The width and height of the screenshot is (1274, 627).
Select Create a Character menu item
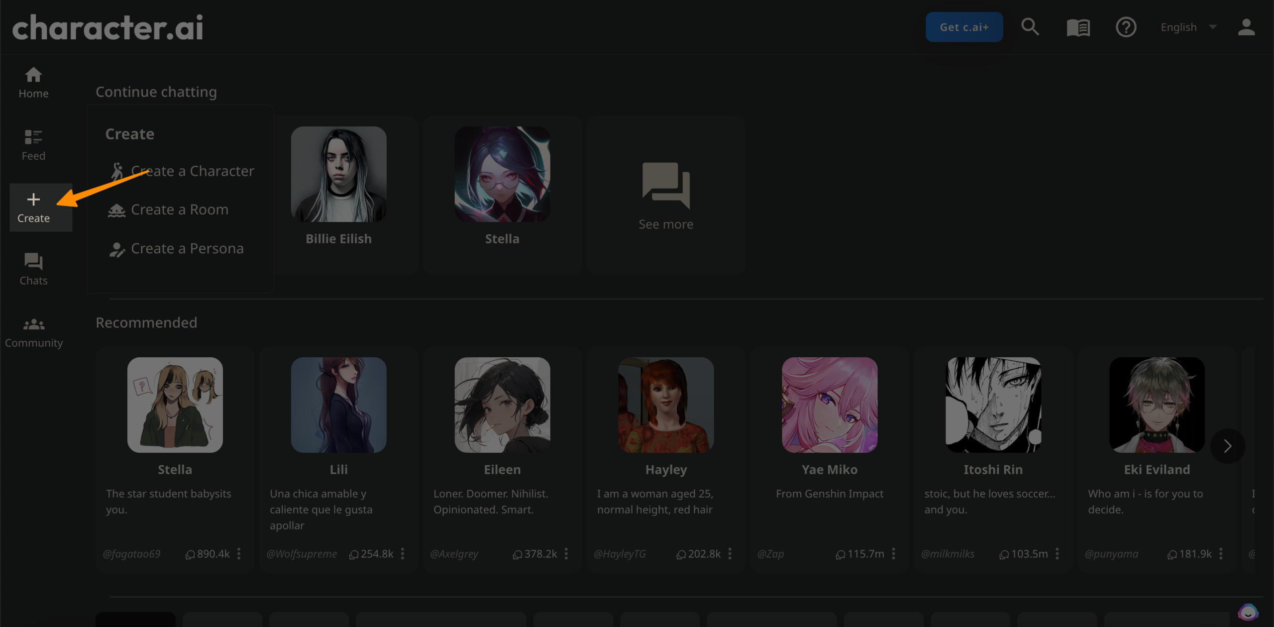click(192, 171)
